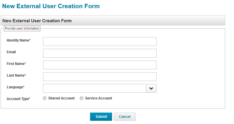234x124 pixels.
Task: Click the First Name label
Action: pyautogui.click(x=16, y=64)
